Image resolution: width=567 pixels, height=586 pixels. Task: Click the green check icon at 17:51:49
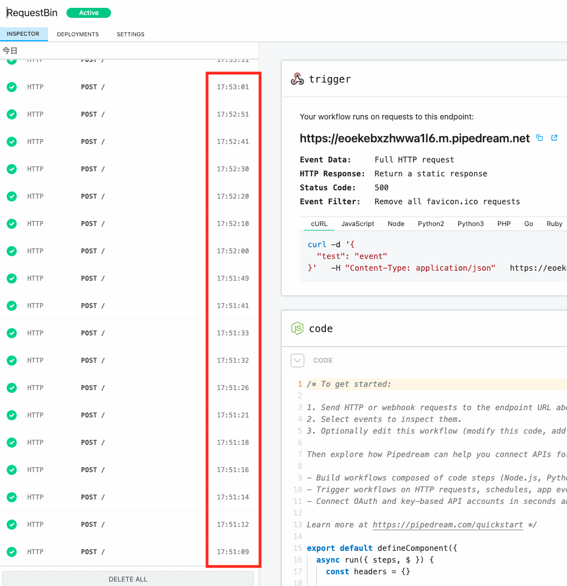click(12, 278)
